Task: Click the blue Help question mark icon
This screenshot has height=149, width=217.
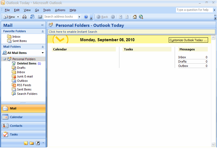Action: 86,17
